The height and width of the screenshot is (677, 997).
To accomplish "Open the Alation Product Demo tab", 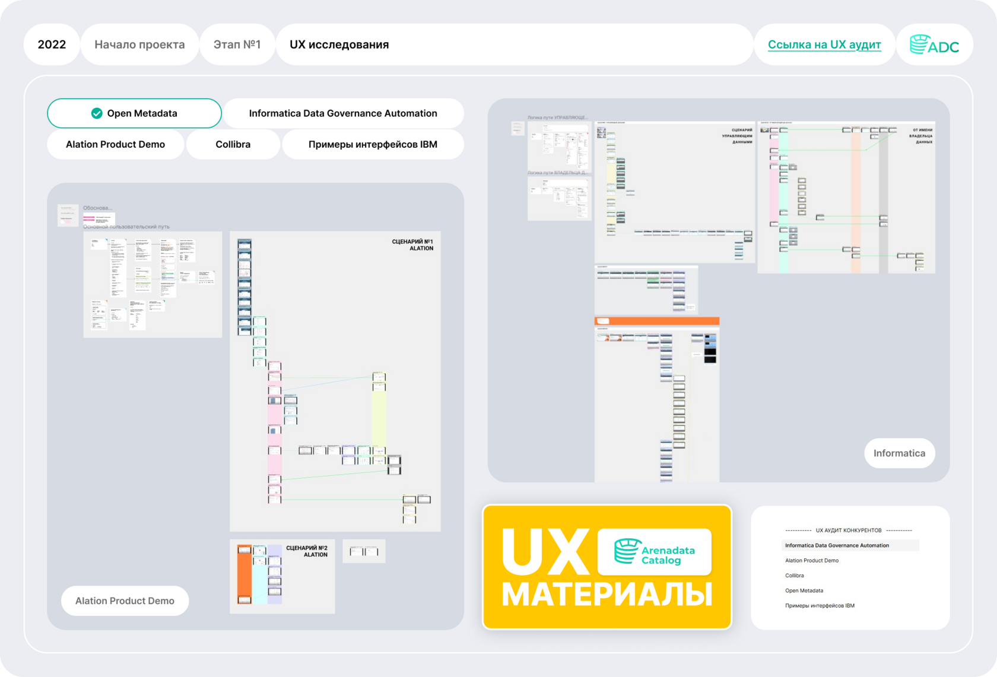I will tap(115, 144).
